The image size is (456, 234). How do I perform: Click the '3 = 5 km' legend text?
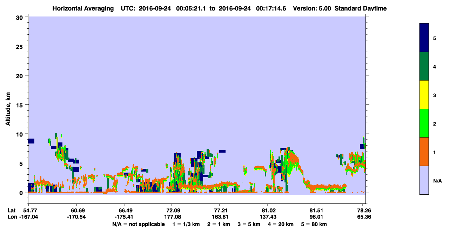[x=249, y=224]
